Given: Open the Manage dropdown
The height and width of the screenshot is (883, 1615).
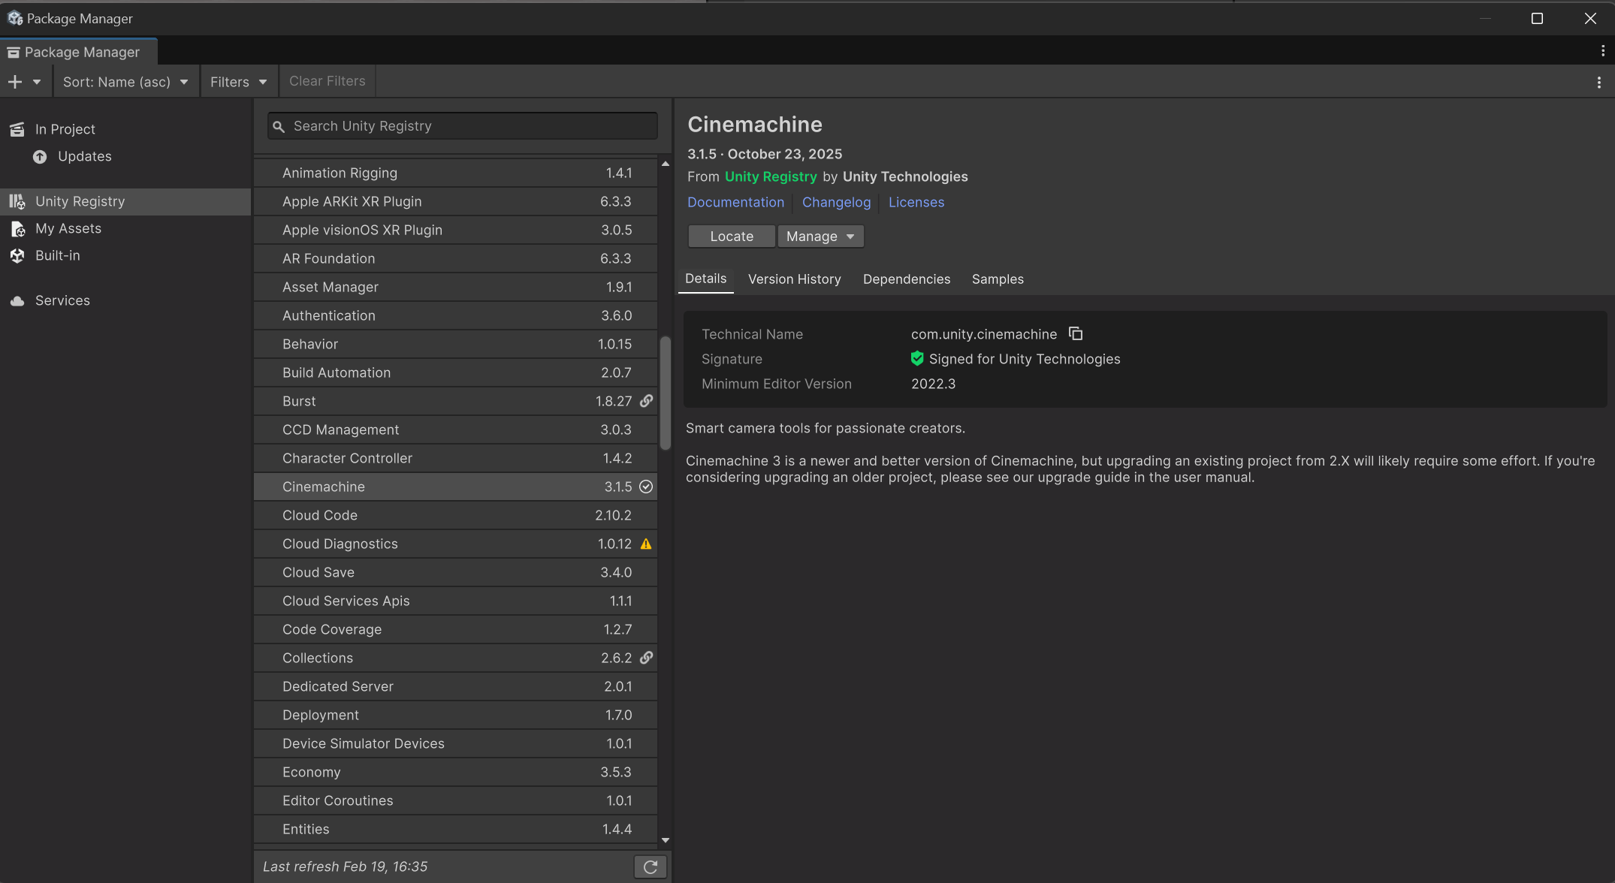Looking at the screenshot, I should [x=820, y=237].
